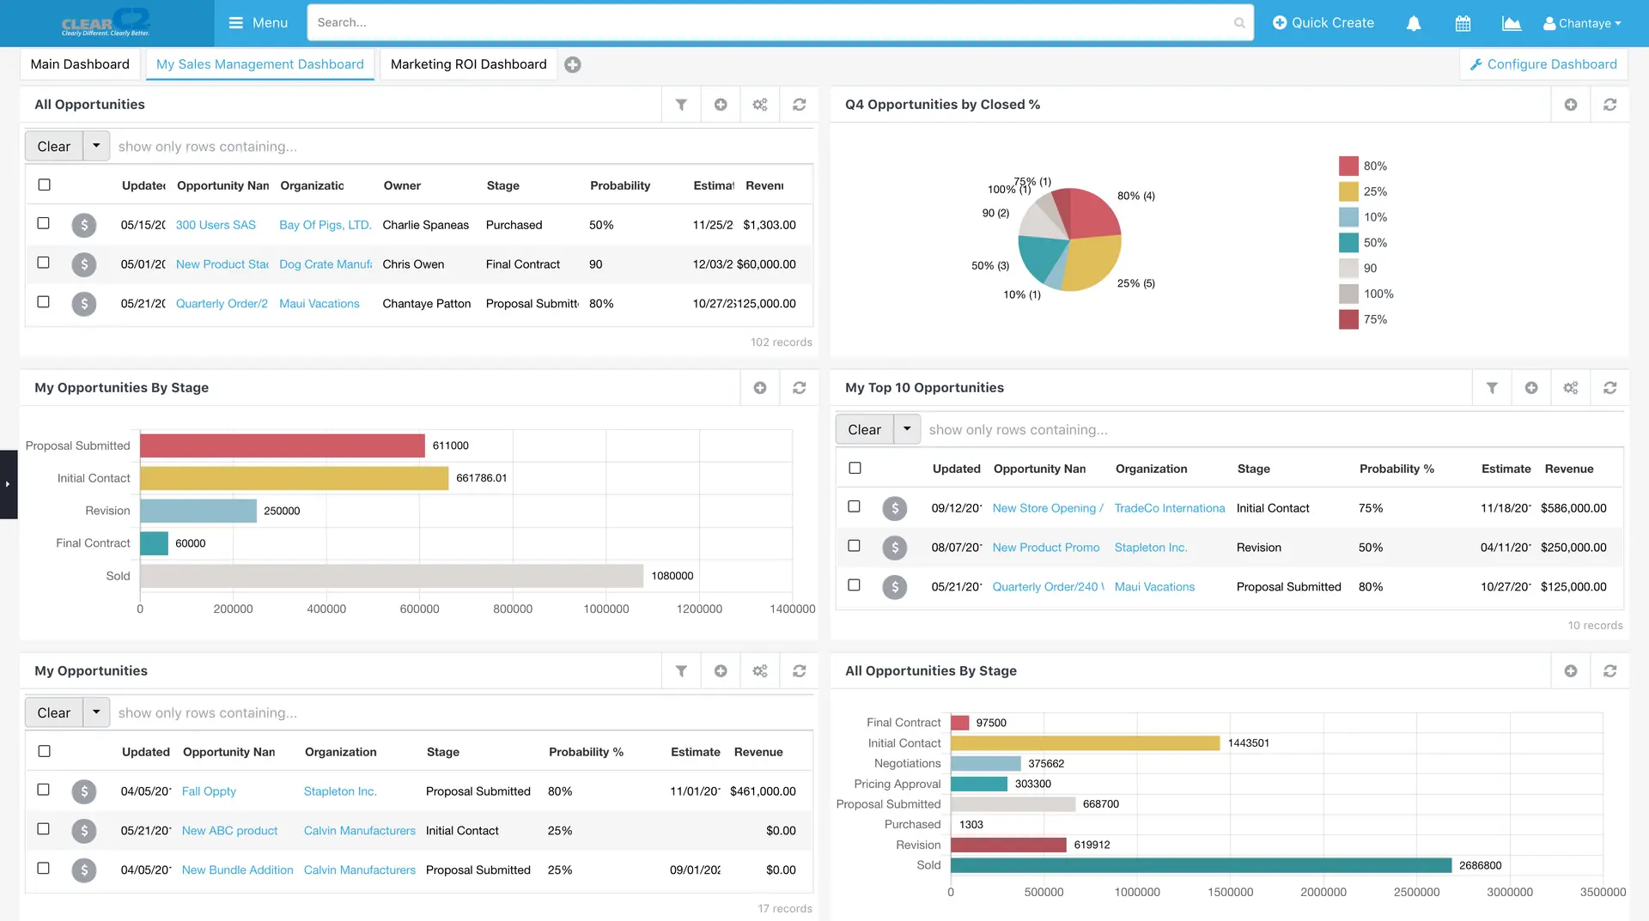Click inside the Search field
The width and height of the screenshot is (1649, 921).
[773, 22]
